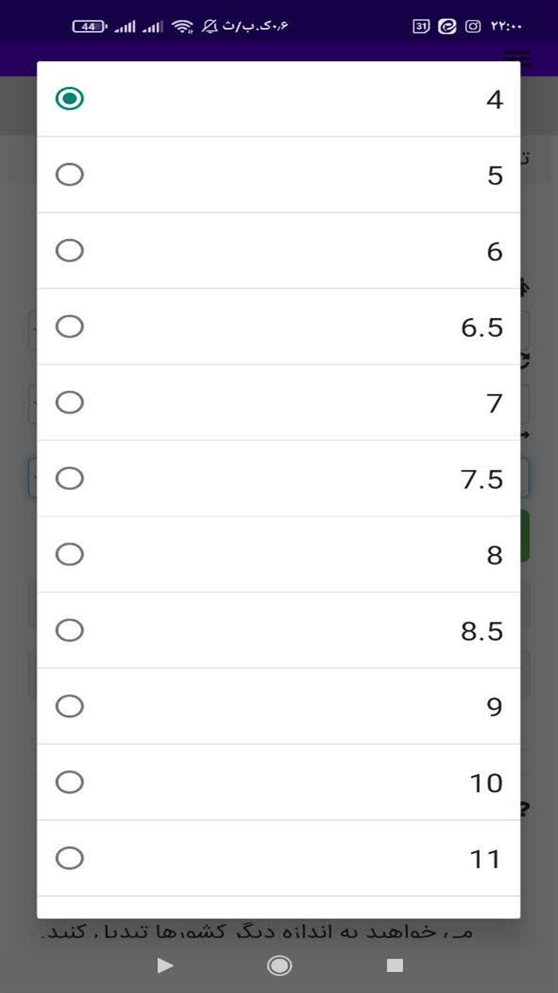558x993 pixels.
Task: Tap the recent apps square button
Action: click(x=395, y=965)
